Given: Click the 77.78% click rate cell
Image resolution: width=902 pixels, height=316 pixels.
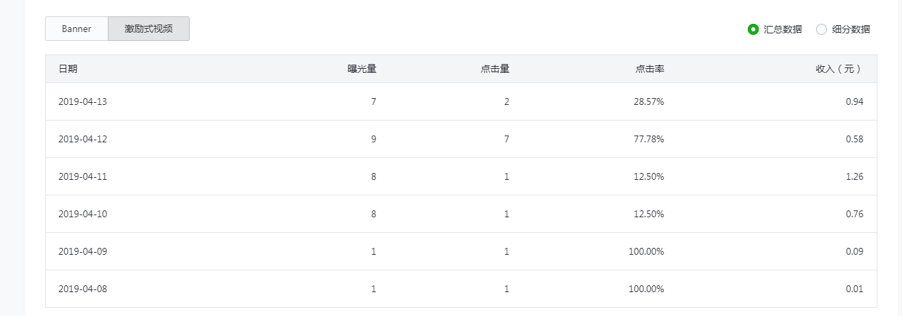Looking at the screenshot, I should [648, 139].
